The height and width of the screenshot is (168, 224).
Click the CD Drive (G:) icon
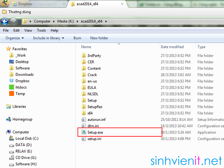click(x=12, y=157)
